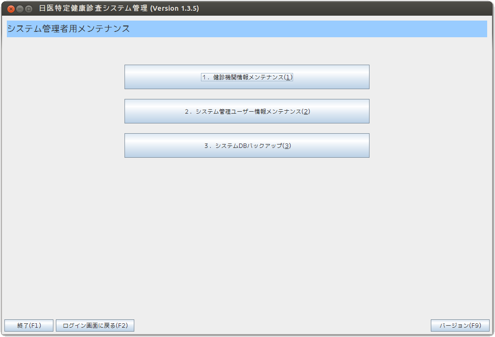
Task: Return via ログイン画面に戻る(F2) button
Action: tap(95, 325)
